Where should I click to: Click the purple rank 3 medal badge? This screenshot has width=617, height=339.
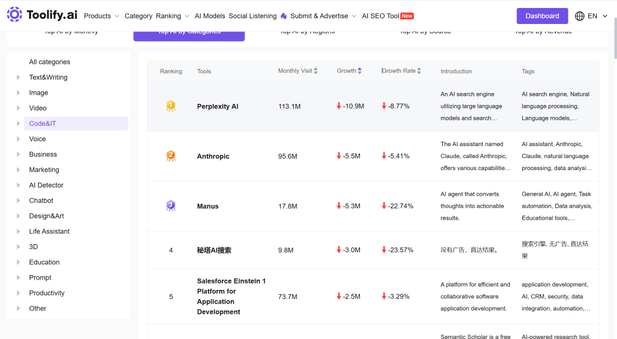click(171, 205)
